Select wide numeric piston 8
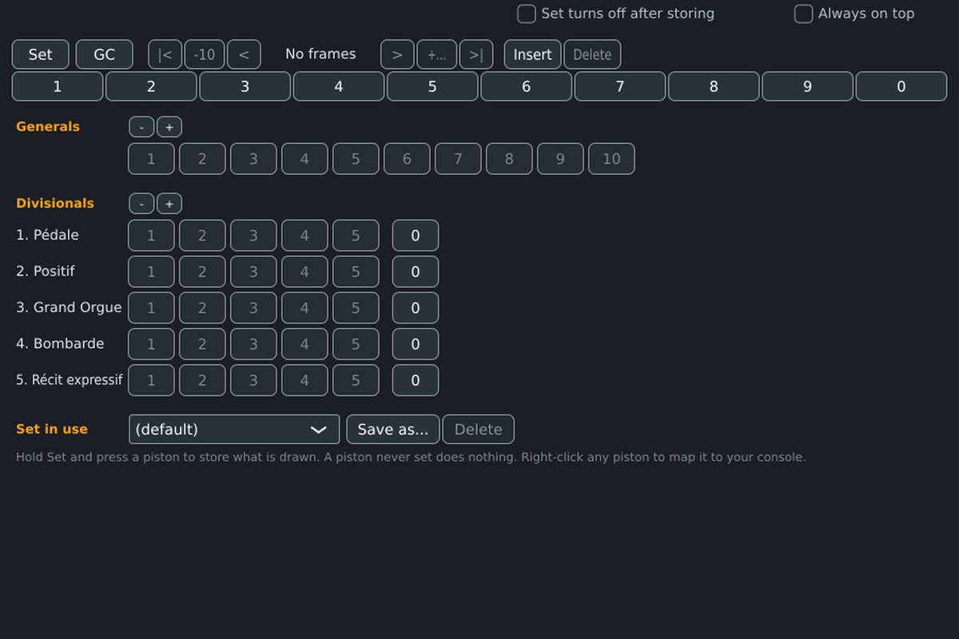Screen dimensions: 959x639 click(x=714, y=86)
